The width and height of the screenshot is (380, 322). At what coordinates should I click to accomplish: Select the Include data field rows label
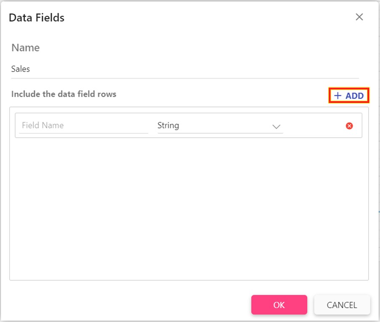coord(63,94)
